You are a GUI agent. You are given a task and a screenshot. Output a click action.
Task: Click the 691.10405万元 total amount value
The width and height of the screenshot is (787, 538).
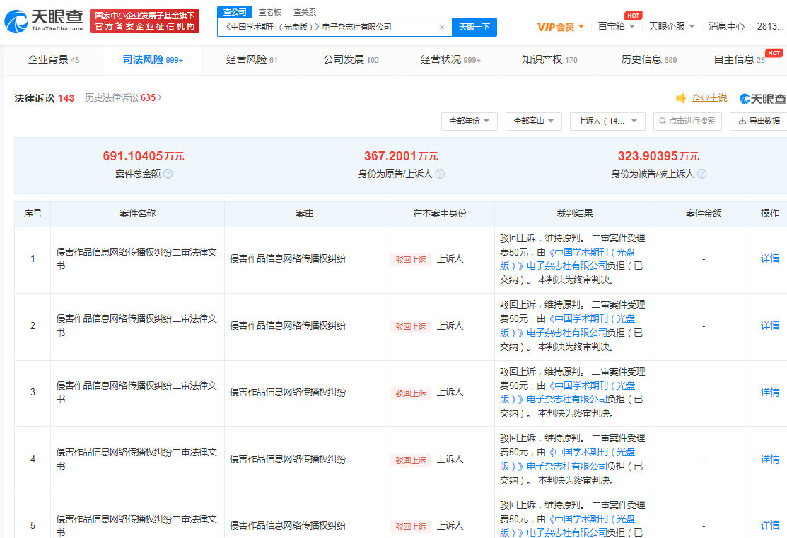[144, 156]
